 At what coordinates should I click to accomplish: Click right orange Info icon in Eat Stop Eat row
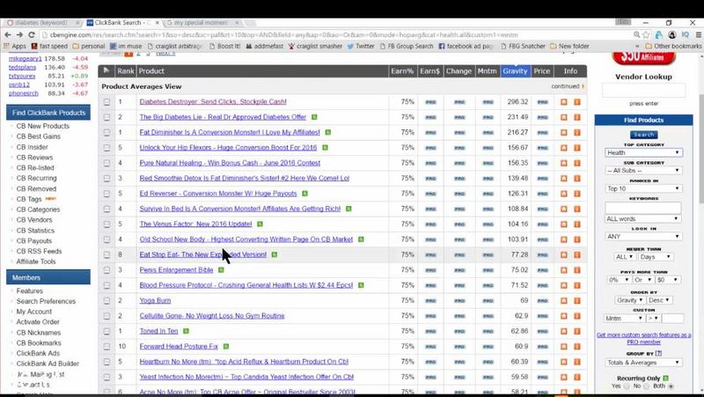tap(577, 254)
